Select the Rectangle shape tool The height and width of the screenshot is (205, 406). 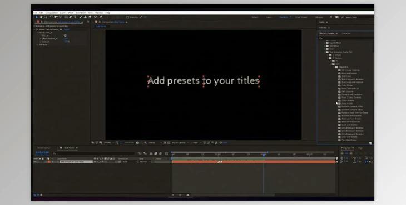pyautogui.click(x=66, y=17)
